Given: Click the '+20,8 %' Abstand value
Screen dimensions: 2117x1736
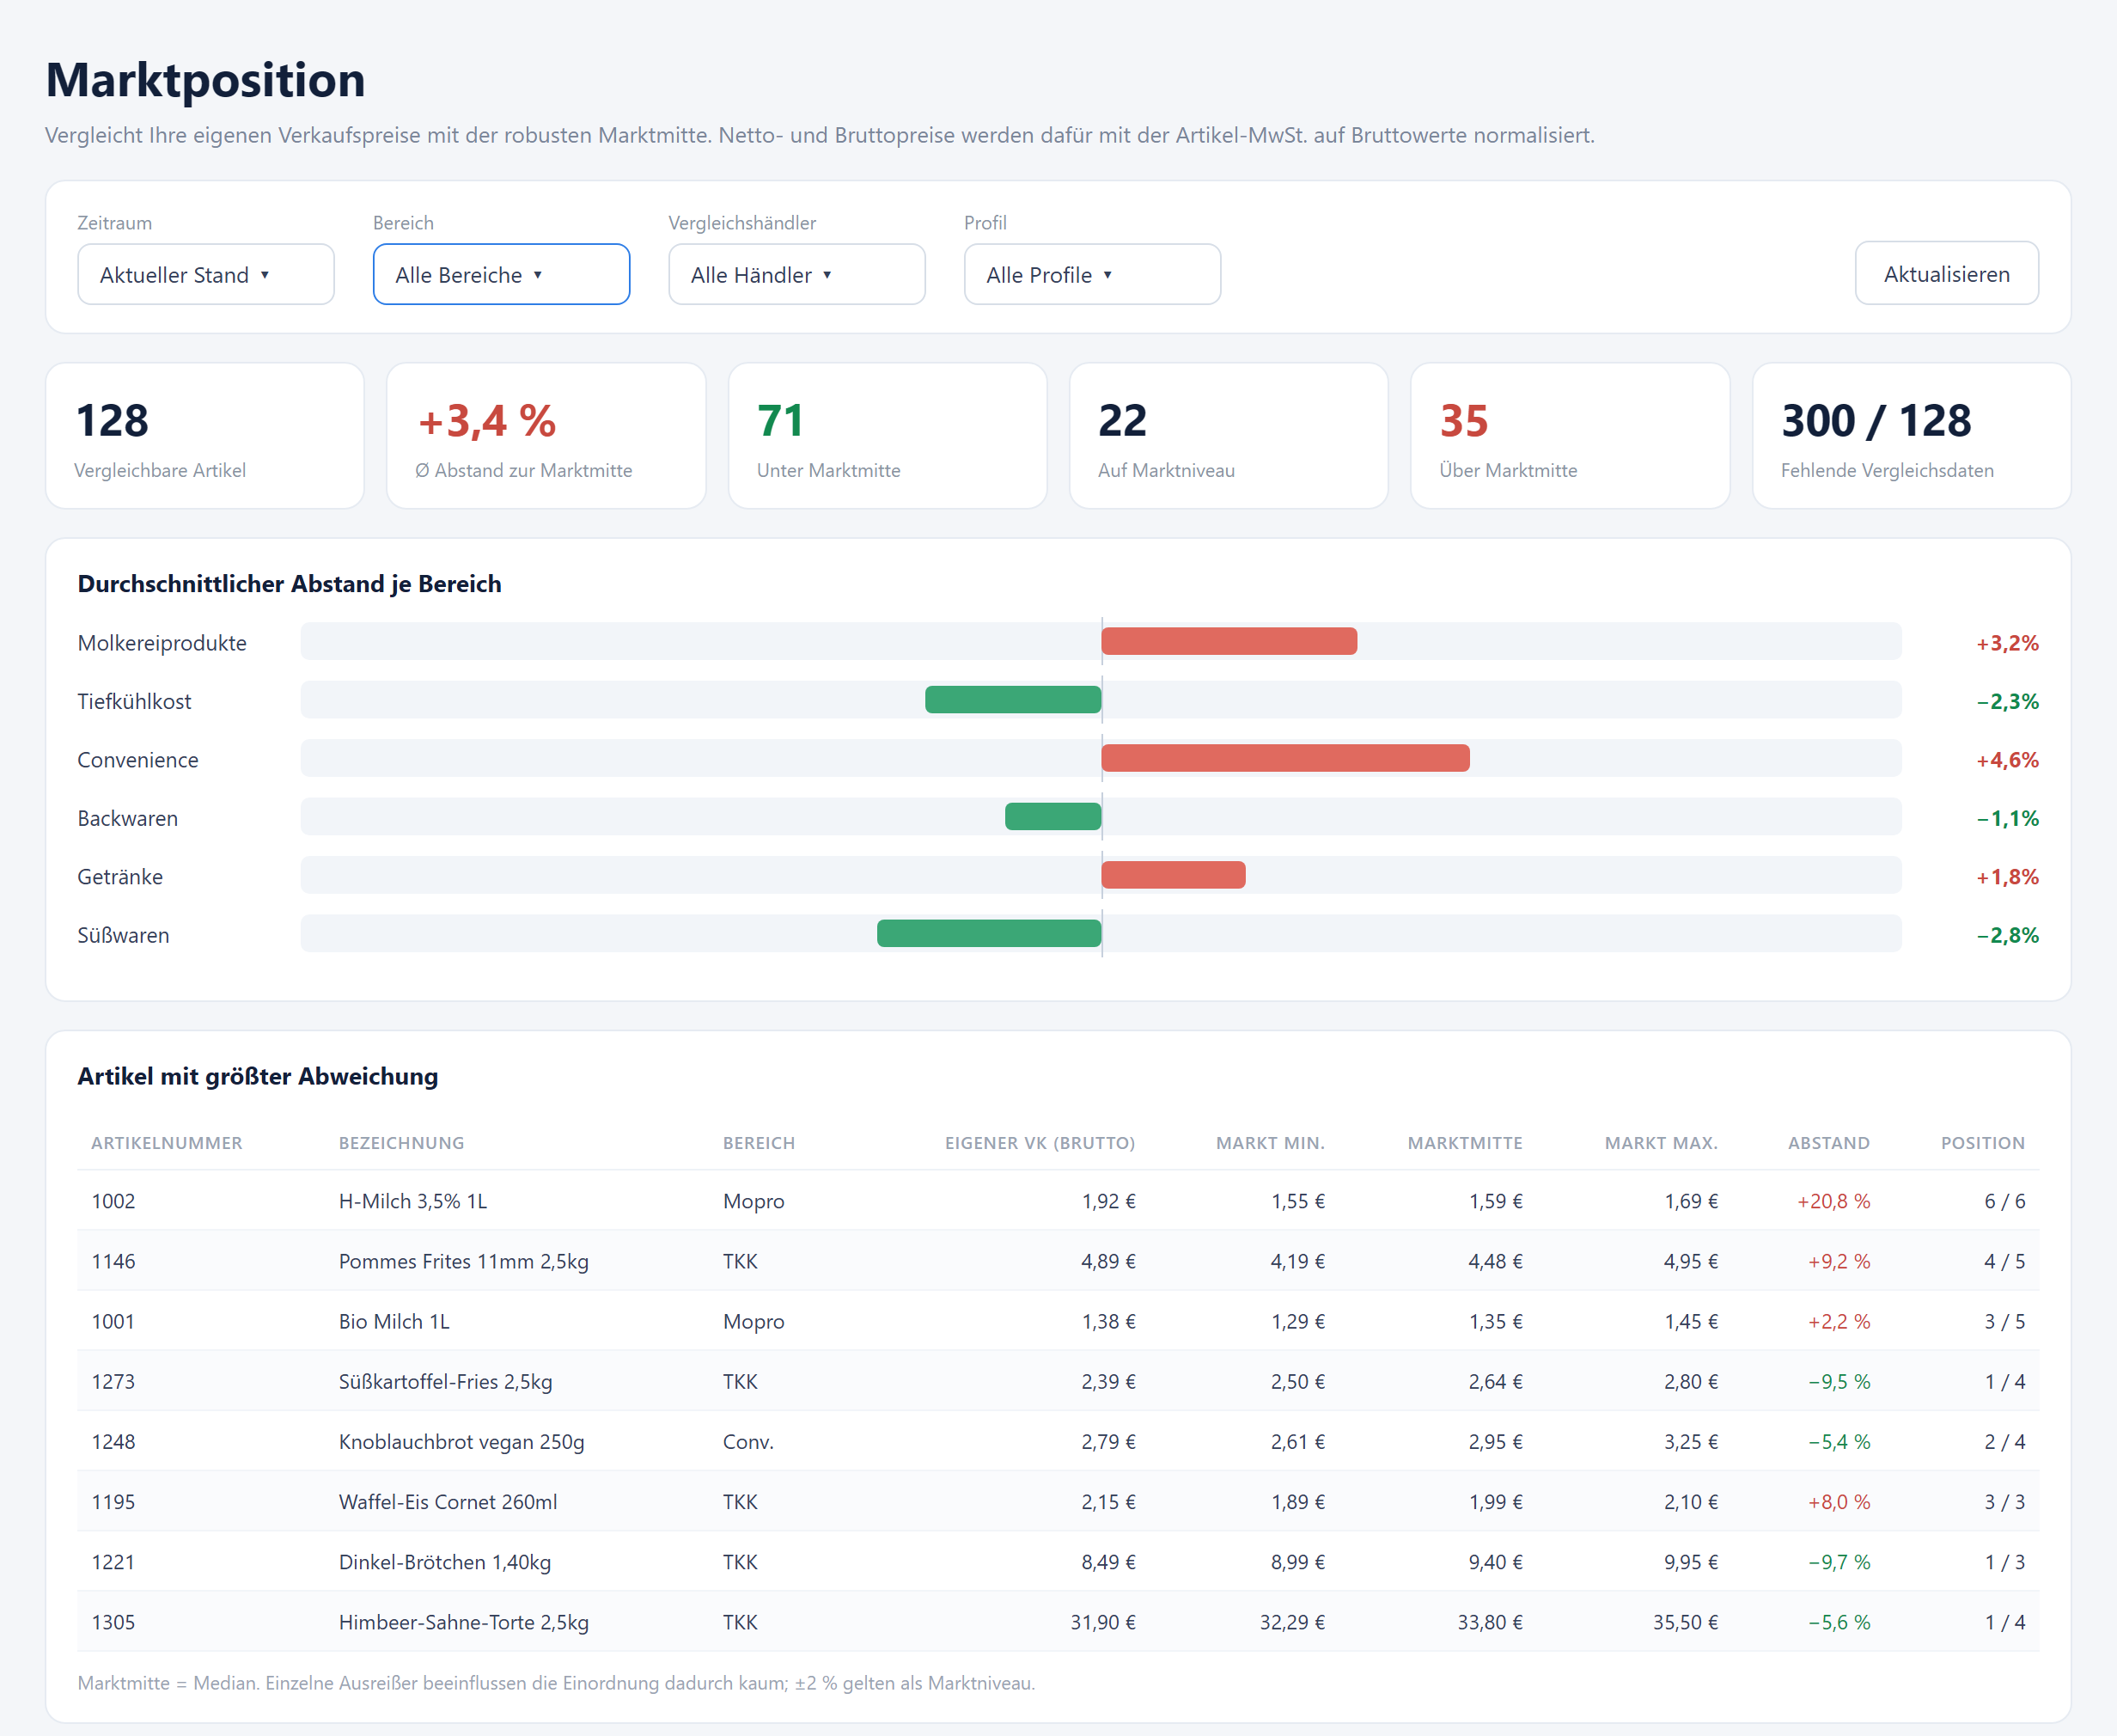Looking at the screenshot, I should (x=1833, y=1201).
